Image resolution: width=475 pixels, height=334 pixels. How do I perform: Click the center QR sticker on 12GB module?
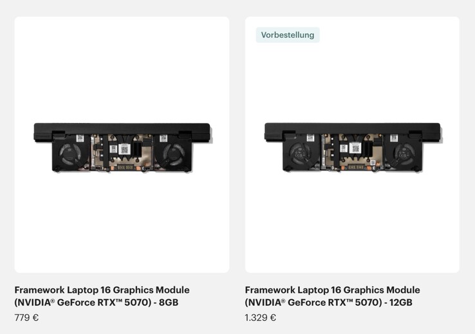355,149
